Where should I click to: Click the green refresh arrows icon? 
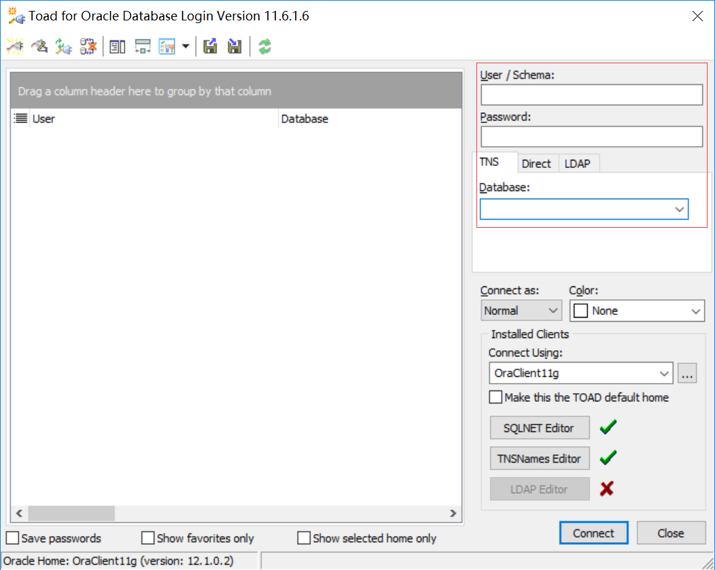pos(265,46)
